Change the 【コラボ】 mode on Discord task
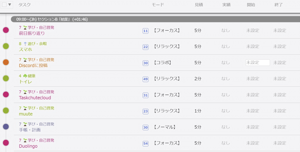This screenshot has width=300, height=152. (162, 62)
